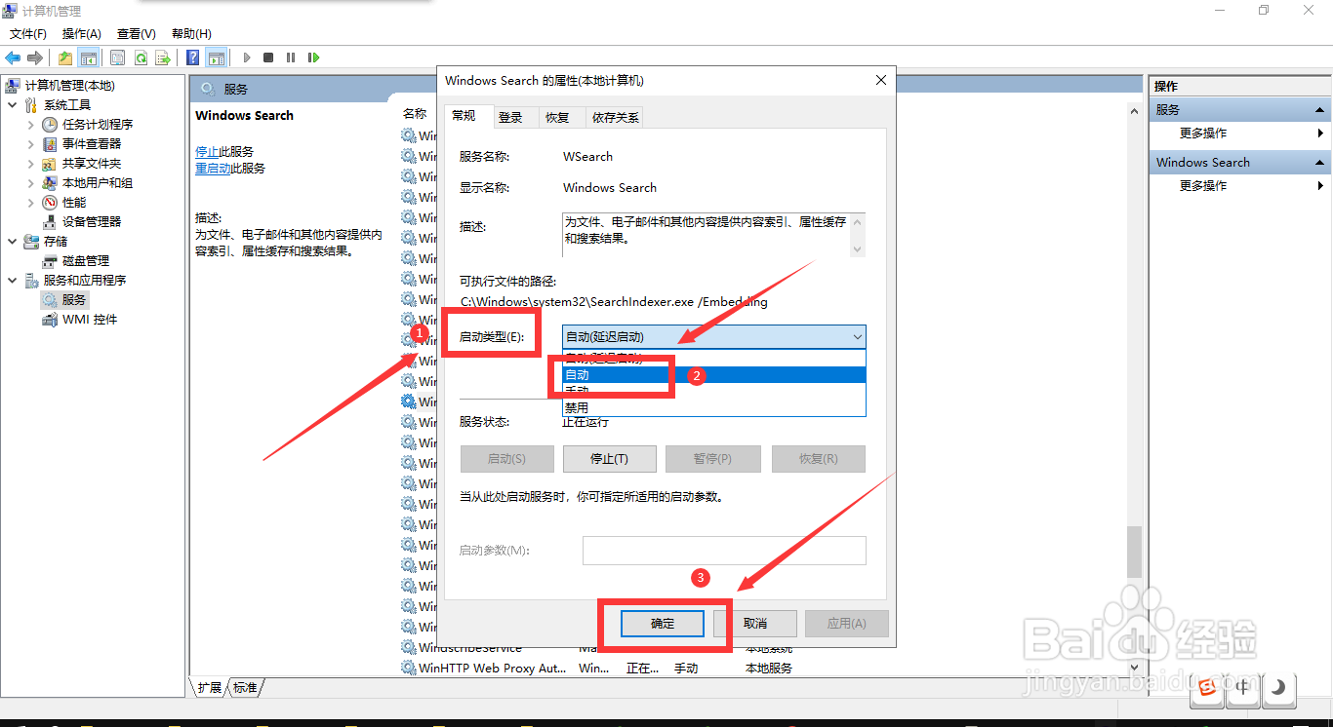The width and height of the screenshot is (1333, 727).
Task: Open the 操作(A) menu
Action: [82, 34]
